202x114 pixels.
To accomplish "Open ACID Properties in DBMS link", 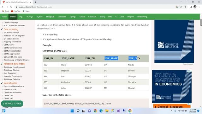I will click(x=15, y=25).
